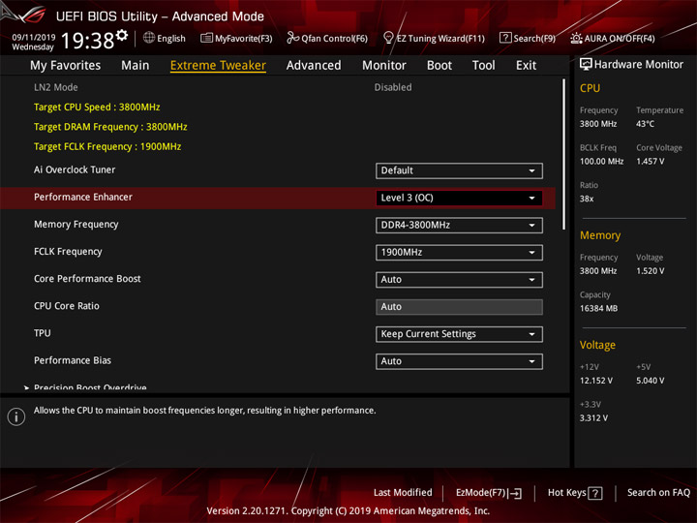Click the LN2 Mode Disabled value
Screen dimensions: 697x523
click(x=393, y=87)
